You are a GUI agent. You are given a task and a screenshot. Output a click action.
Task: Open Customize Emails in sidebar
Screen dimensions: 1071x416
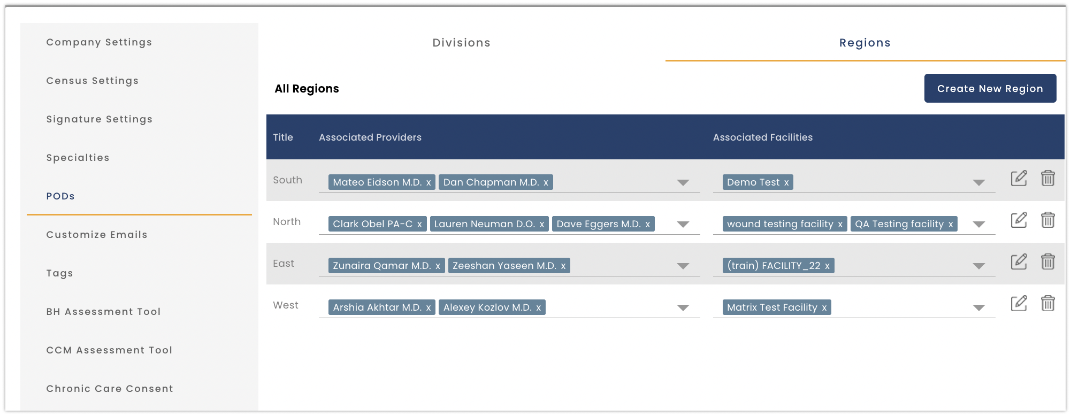tap(97, 235)
